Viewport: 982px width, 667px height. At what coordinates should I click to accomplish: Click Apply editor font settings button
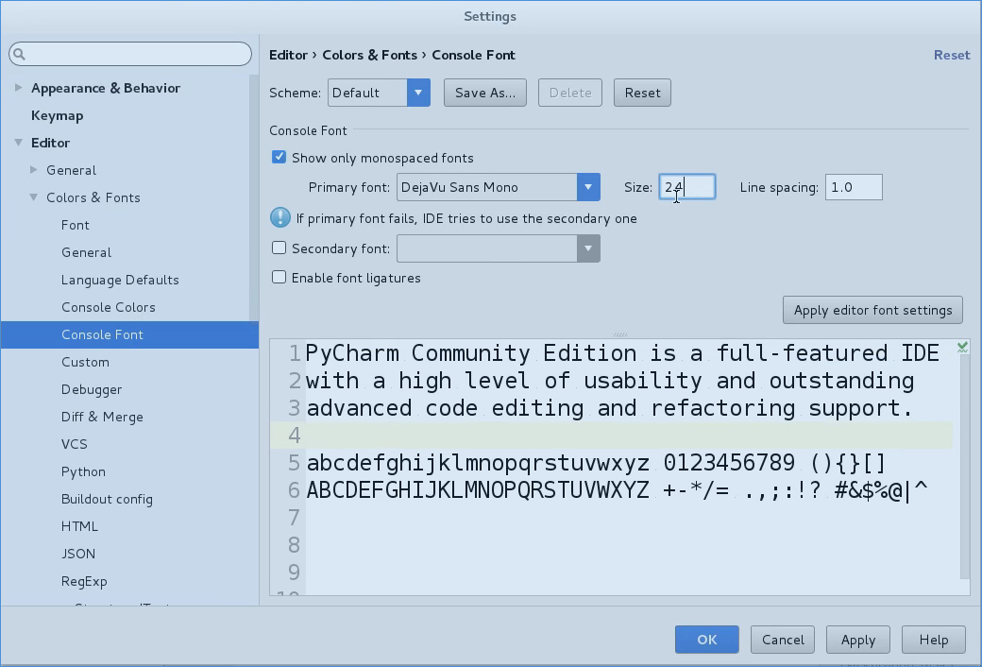point(873,310)
